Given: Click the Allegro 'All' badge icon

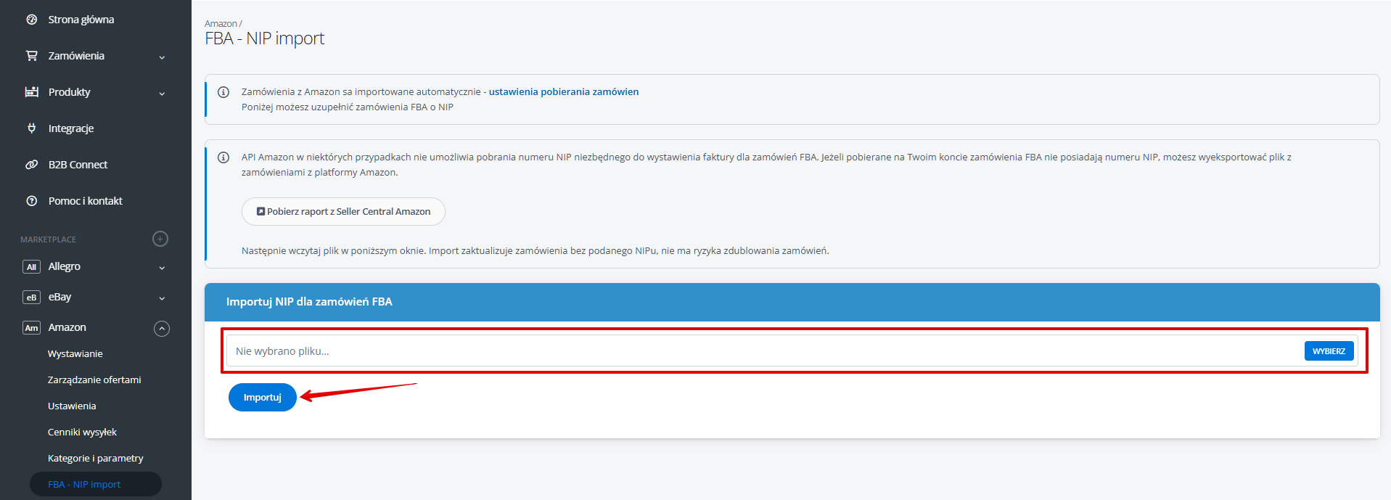Looking at the screenshot, I should [x=31, y=267].
